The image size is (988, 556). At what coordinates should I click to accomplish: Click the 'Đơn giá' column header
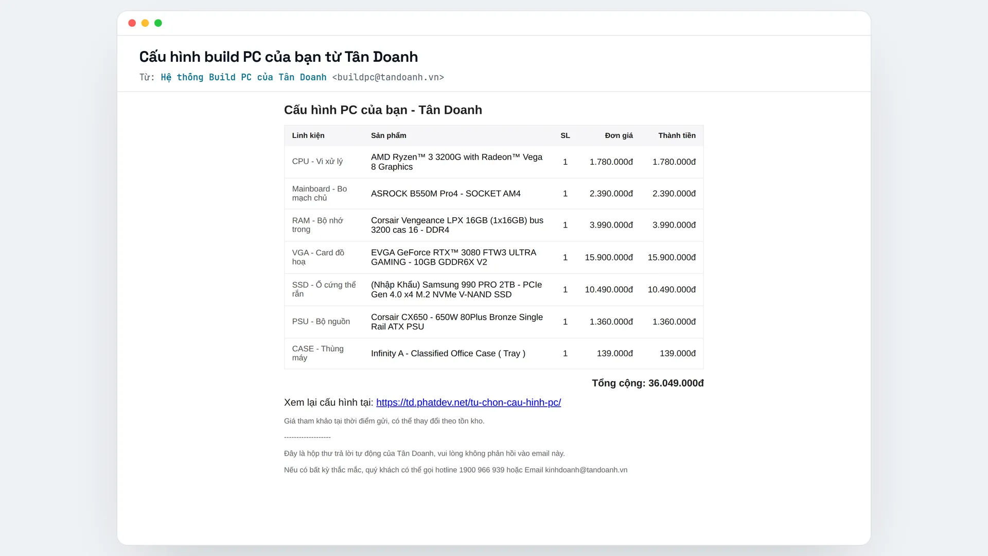tap(619, 135)
